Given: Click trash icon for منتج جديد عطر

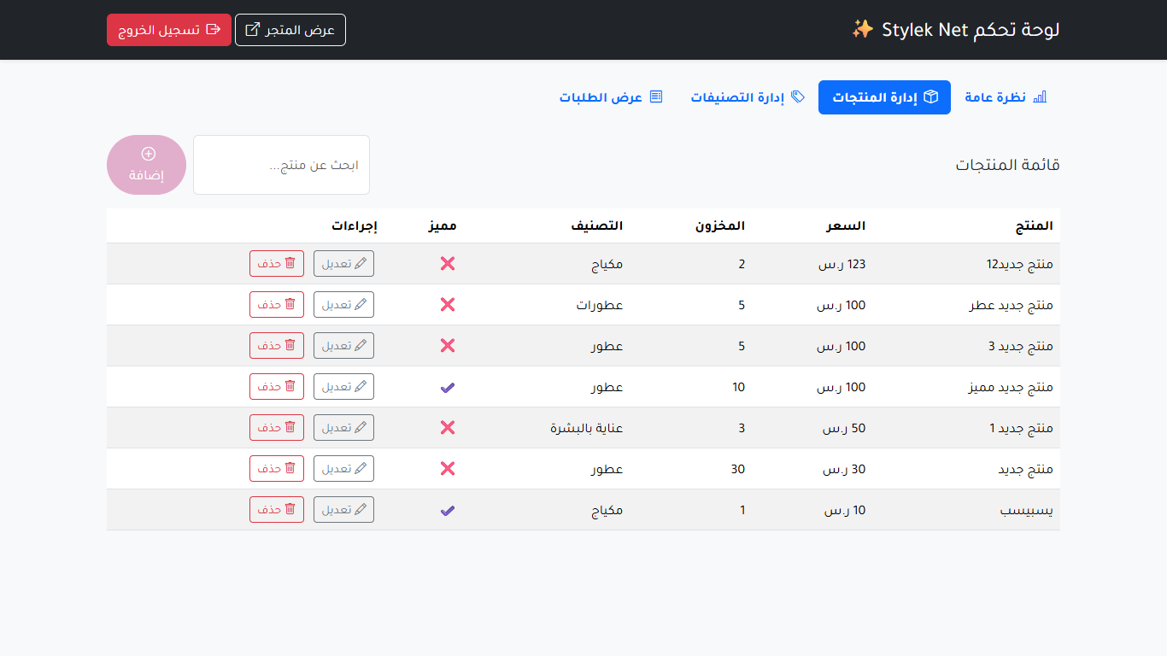Looking at the screenshot, I should (x=290, y=304).
